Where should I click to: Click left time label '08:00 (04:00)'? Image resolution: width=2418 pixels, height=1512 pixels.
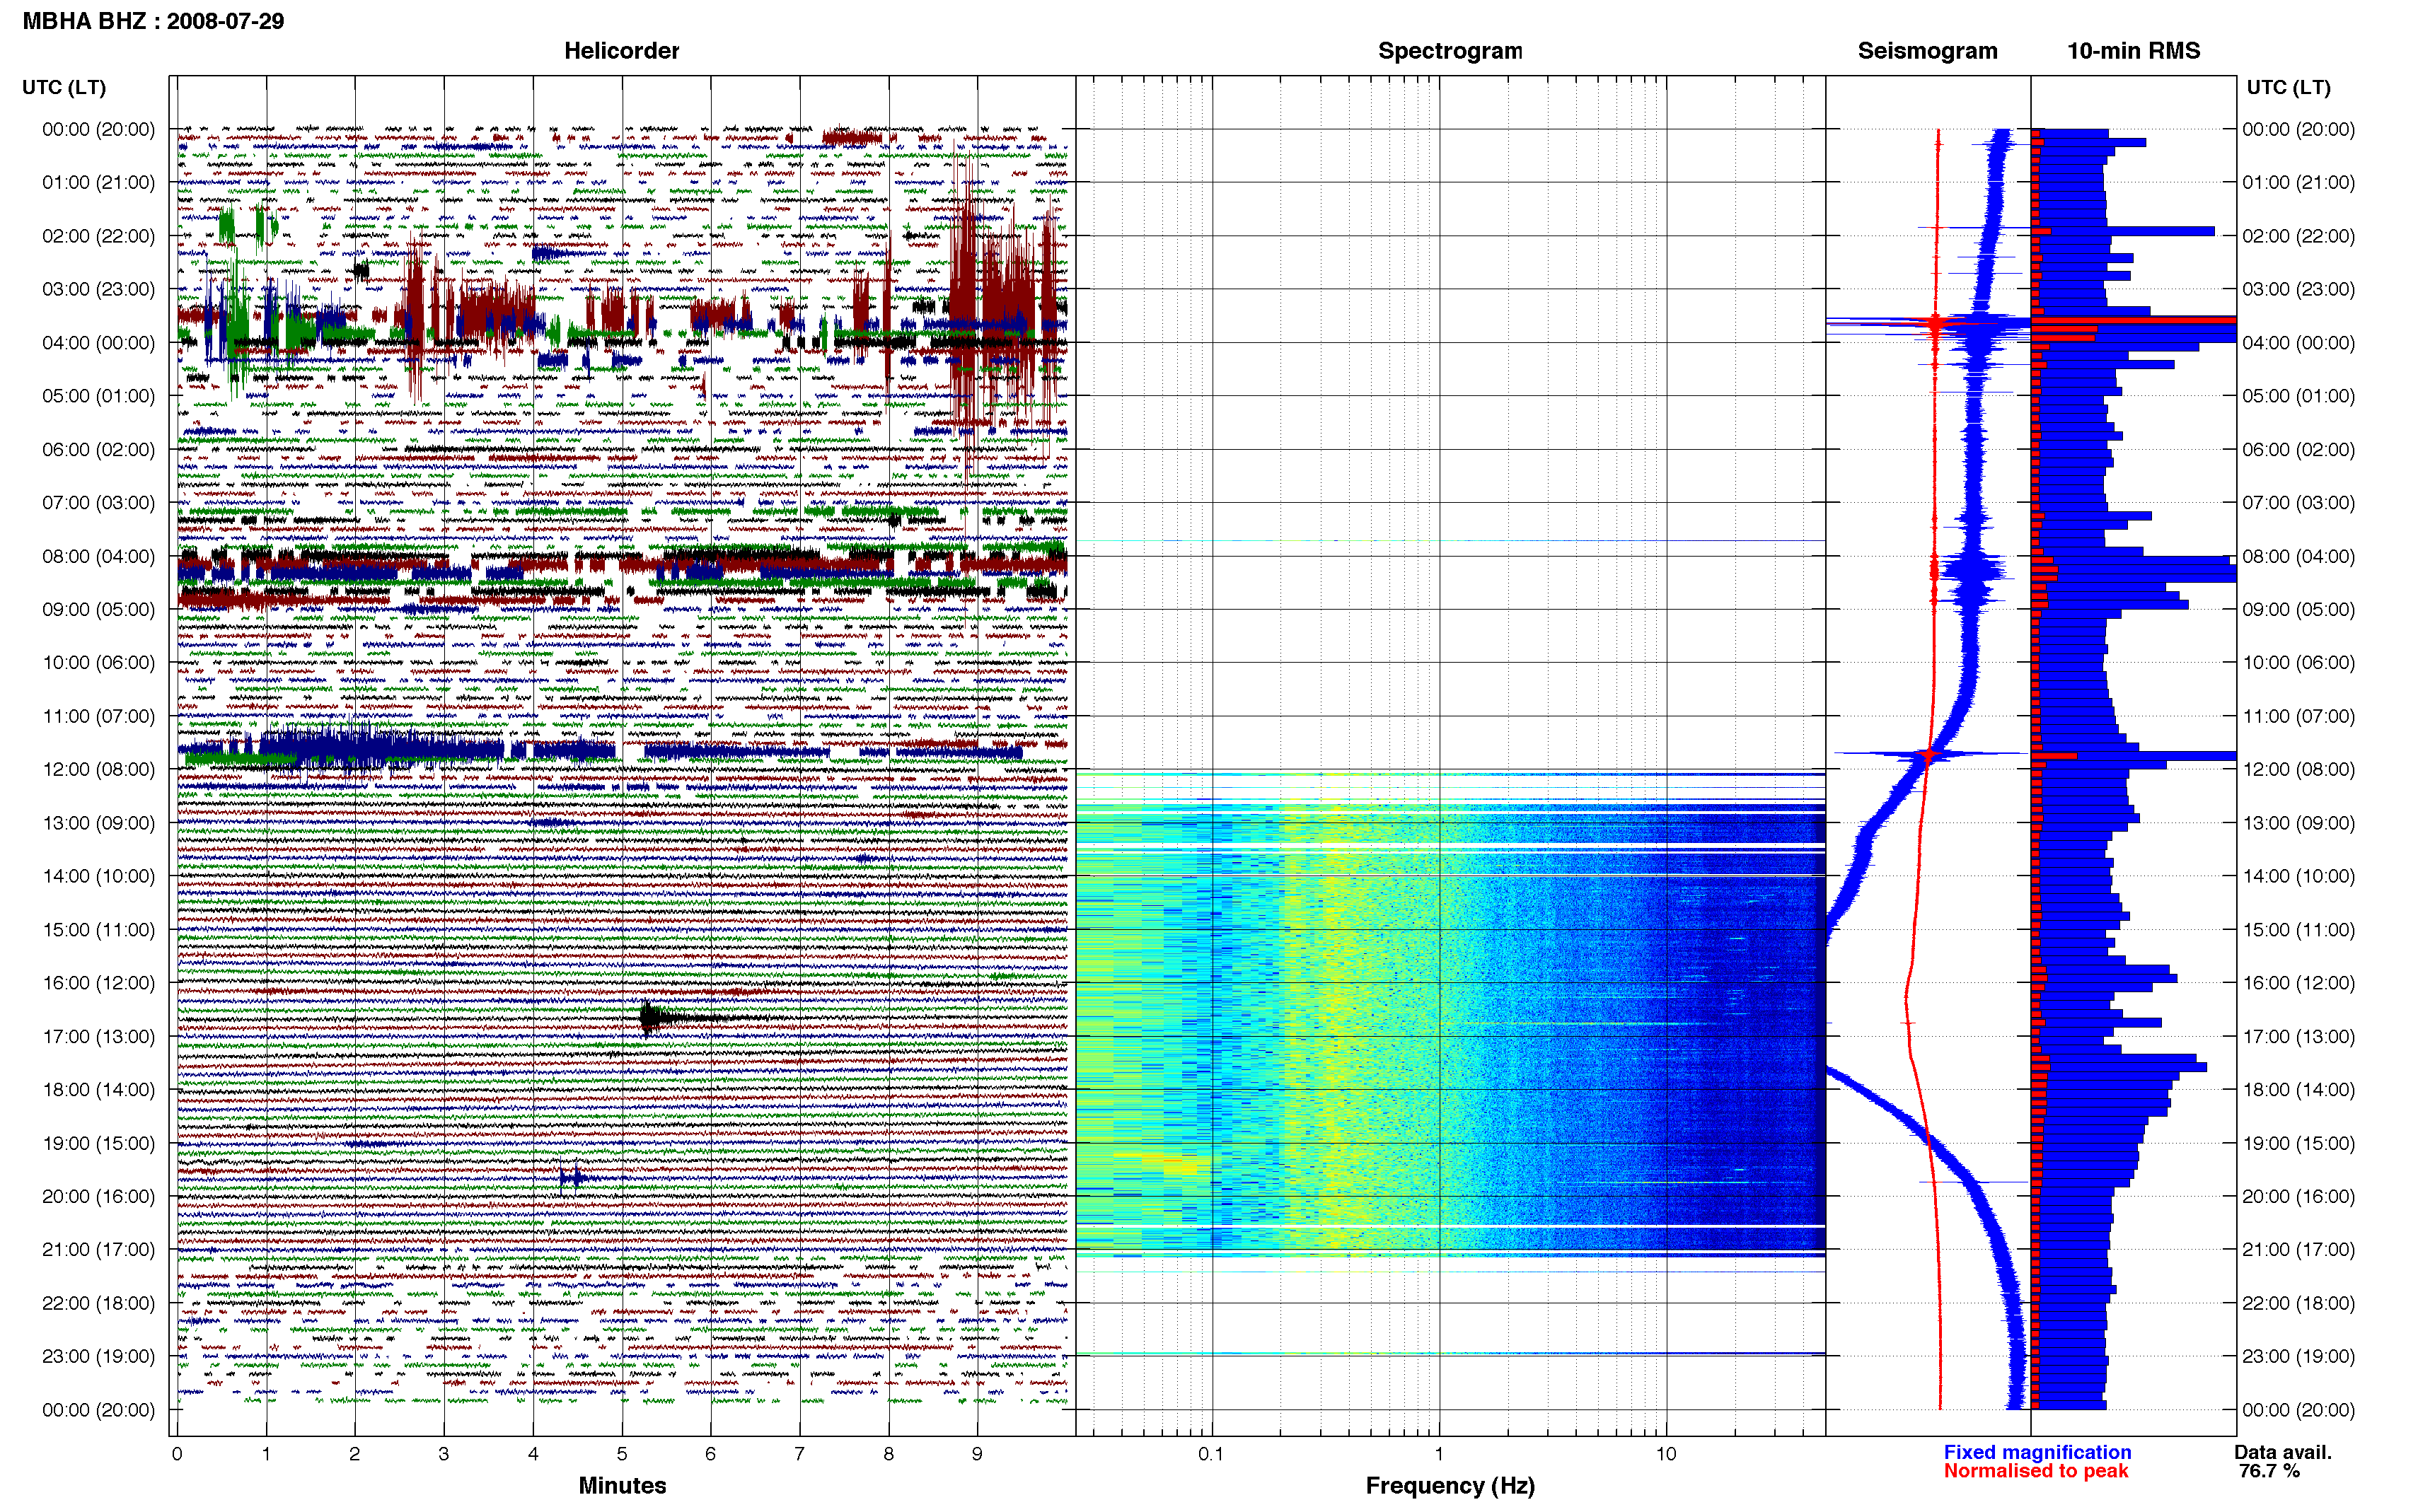pos(98,556)
